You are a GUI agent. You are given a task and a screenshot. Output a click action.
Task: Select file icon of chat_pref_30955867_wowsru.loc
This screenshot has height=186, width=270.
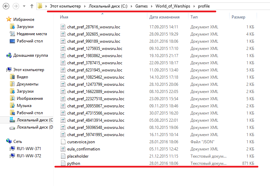tap(63, 106)
